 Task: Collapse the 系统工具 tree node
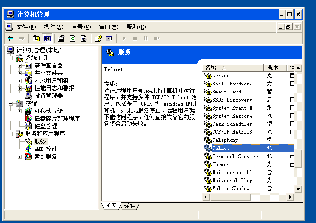point(11,58)
